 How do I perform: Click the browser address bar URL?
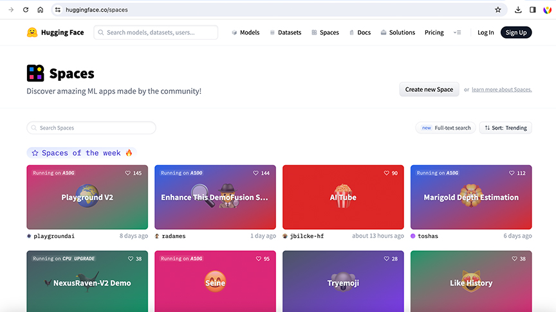click(x=97, y=10)
